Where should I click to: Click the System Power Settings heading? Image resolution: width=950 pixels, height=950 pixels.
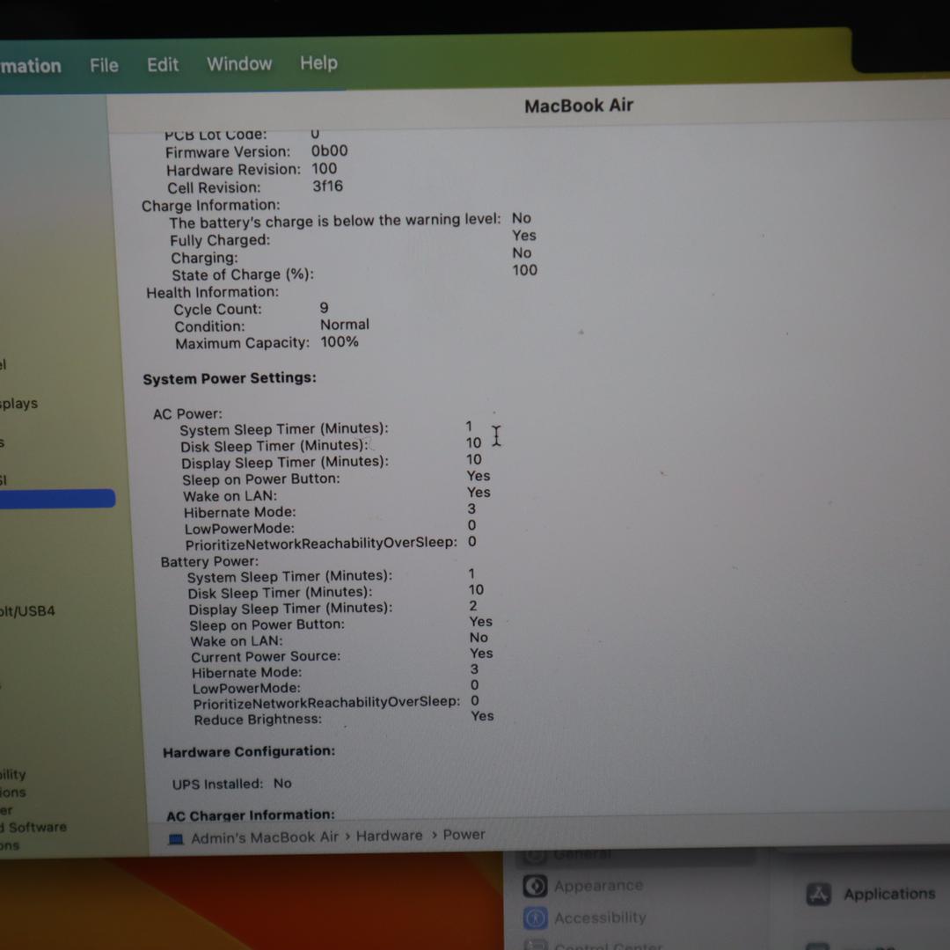(230, 378)
